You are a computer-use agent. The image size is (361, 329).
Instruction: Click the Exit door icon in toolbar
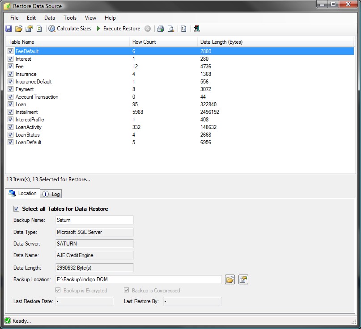[x=196, y=29]
